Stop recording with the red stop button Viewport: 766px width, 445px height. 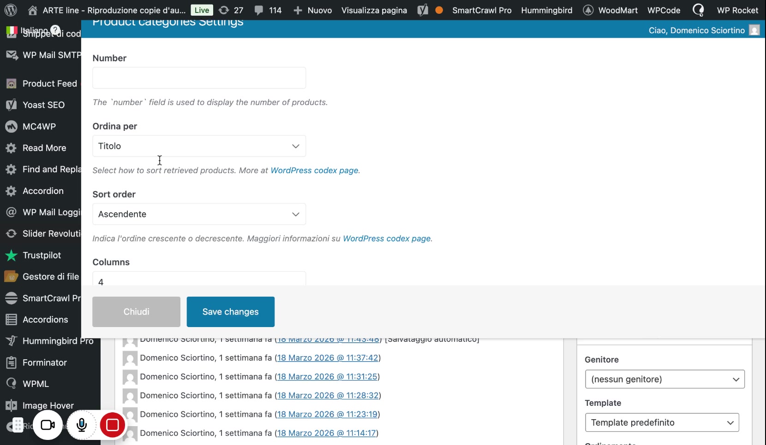coord(113,425)
